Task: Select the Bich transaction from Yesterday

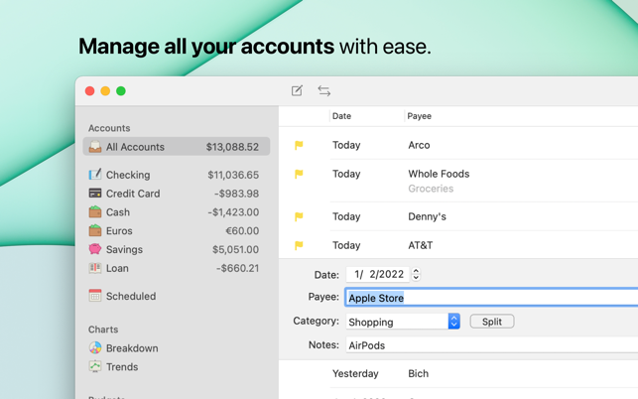Action: point(419,373)
